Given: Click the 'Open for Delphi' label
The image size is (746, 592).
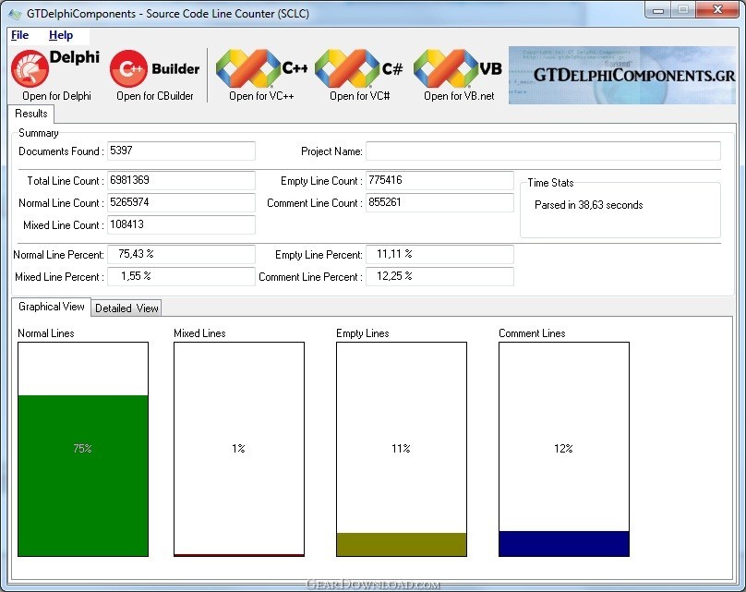Looking at the screenshot, I should [56, 96].
